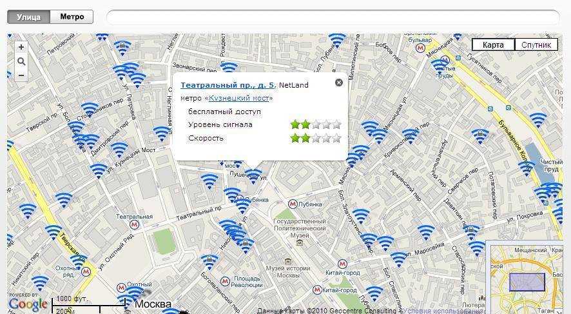
Task: Click Wi-Fi hotspot near ул. Маросейка label
Action: point(399,259)
